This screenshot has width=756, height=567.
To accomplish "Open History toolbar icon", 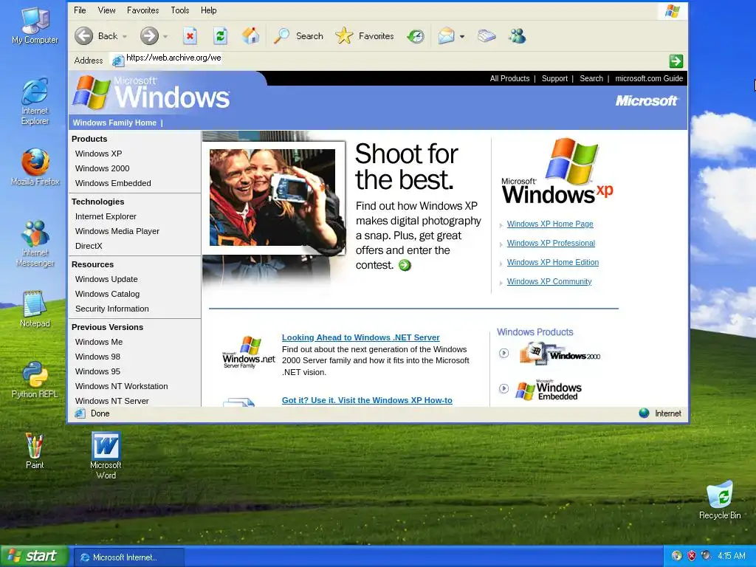I will tap(416, 35).
